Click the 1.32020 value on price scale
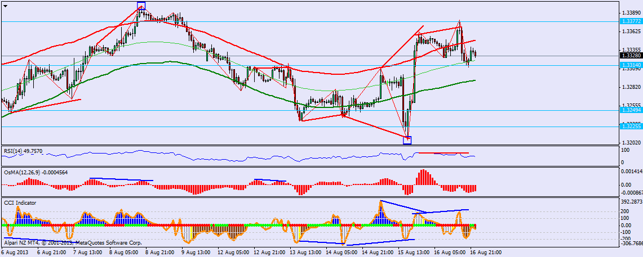This screenshot has width=643, height=257. 632,142
